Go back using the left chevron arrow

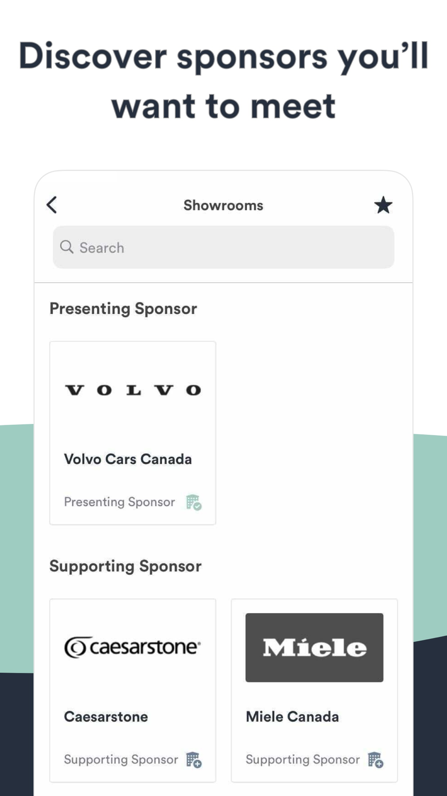tap(52, 205)
